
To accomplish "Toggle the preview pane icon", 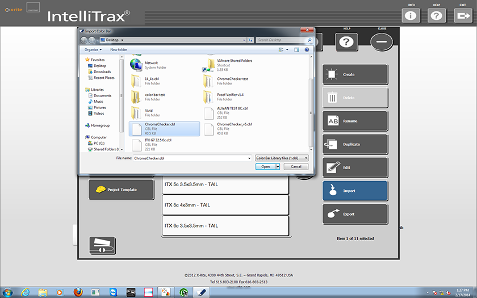I will tap(296, 49).
